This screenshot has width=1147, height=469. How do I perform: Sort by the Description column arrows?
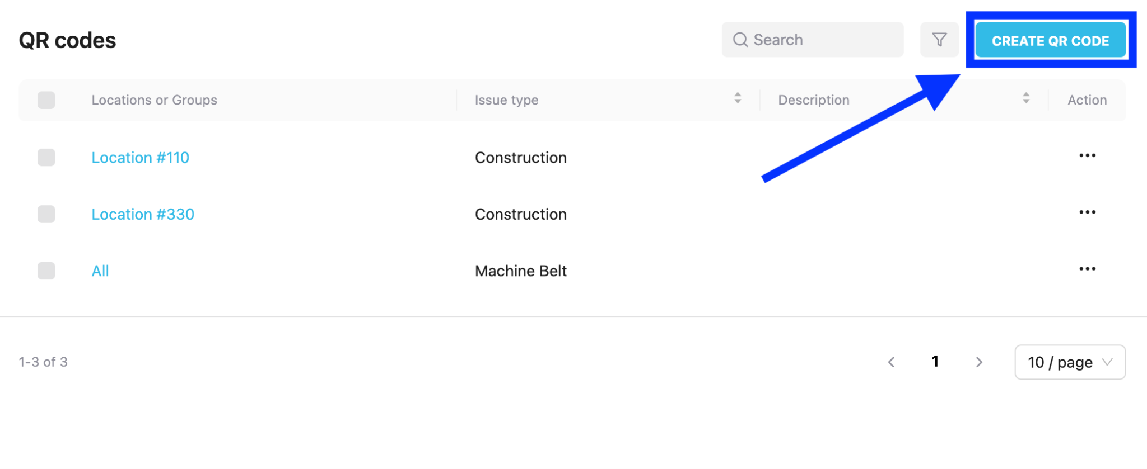tap(1026, 98)
